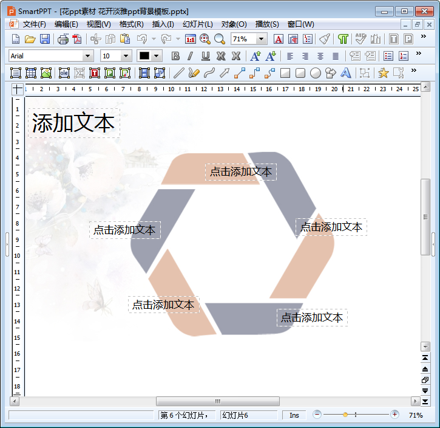Click the Paste clipboard icon
The width and height of the screenshot is (440, 428).
(125, 39)
